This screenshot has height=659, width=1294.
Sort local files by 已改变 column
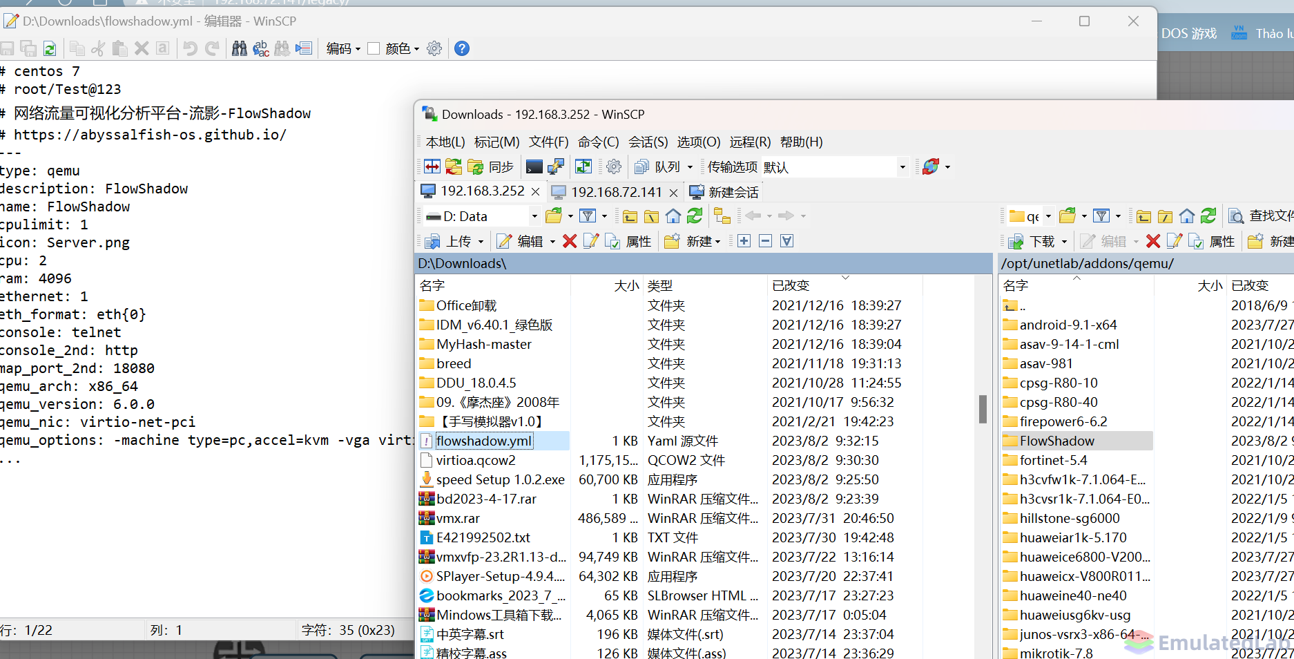(x=844, y=285)
